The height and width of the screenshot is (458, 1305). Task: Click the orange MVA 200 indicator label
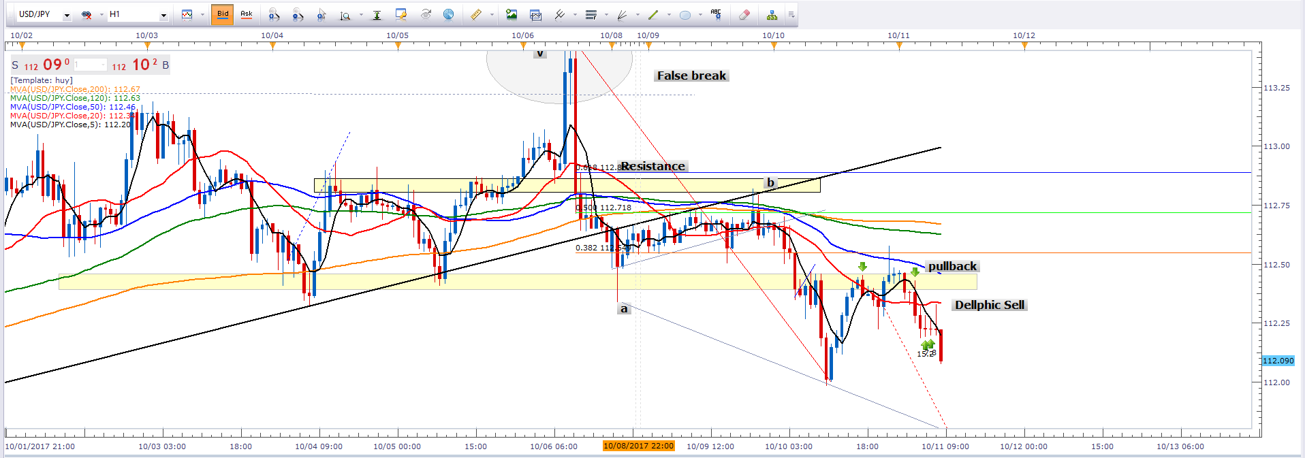click(75, 89)
